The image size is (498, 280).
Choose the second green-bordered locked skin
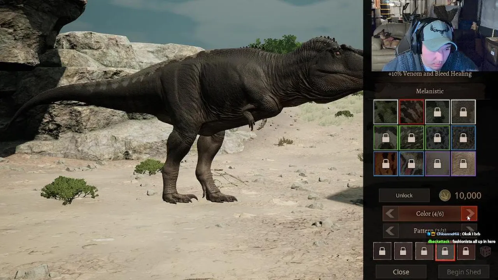point(412,137)
